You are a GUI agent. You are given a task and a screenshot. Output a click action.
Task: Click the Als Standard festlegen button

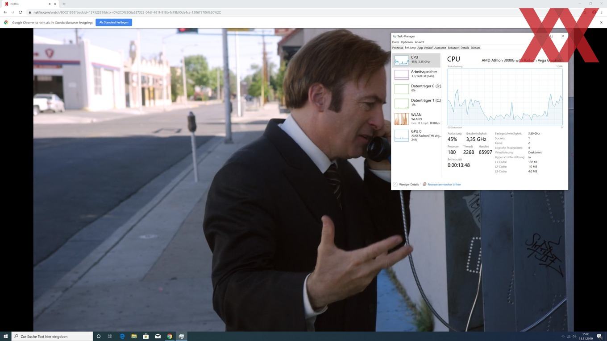coord(114,22)
